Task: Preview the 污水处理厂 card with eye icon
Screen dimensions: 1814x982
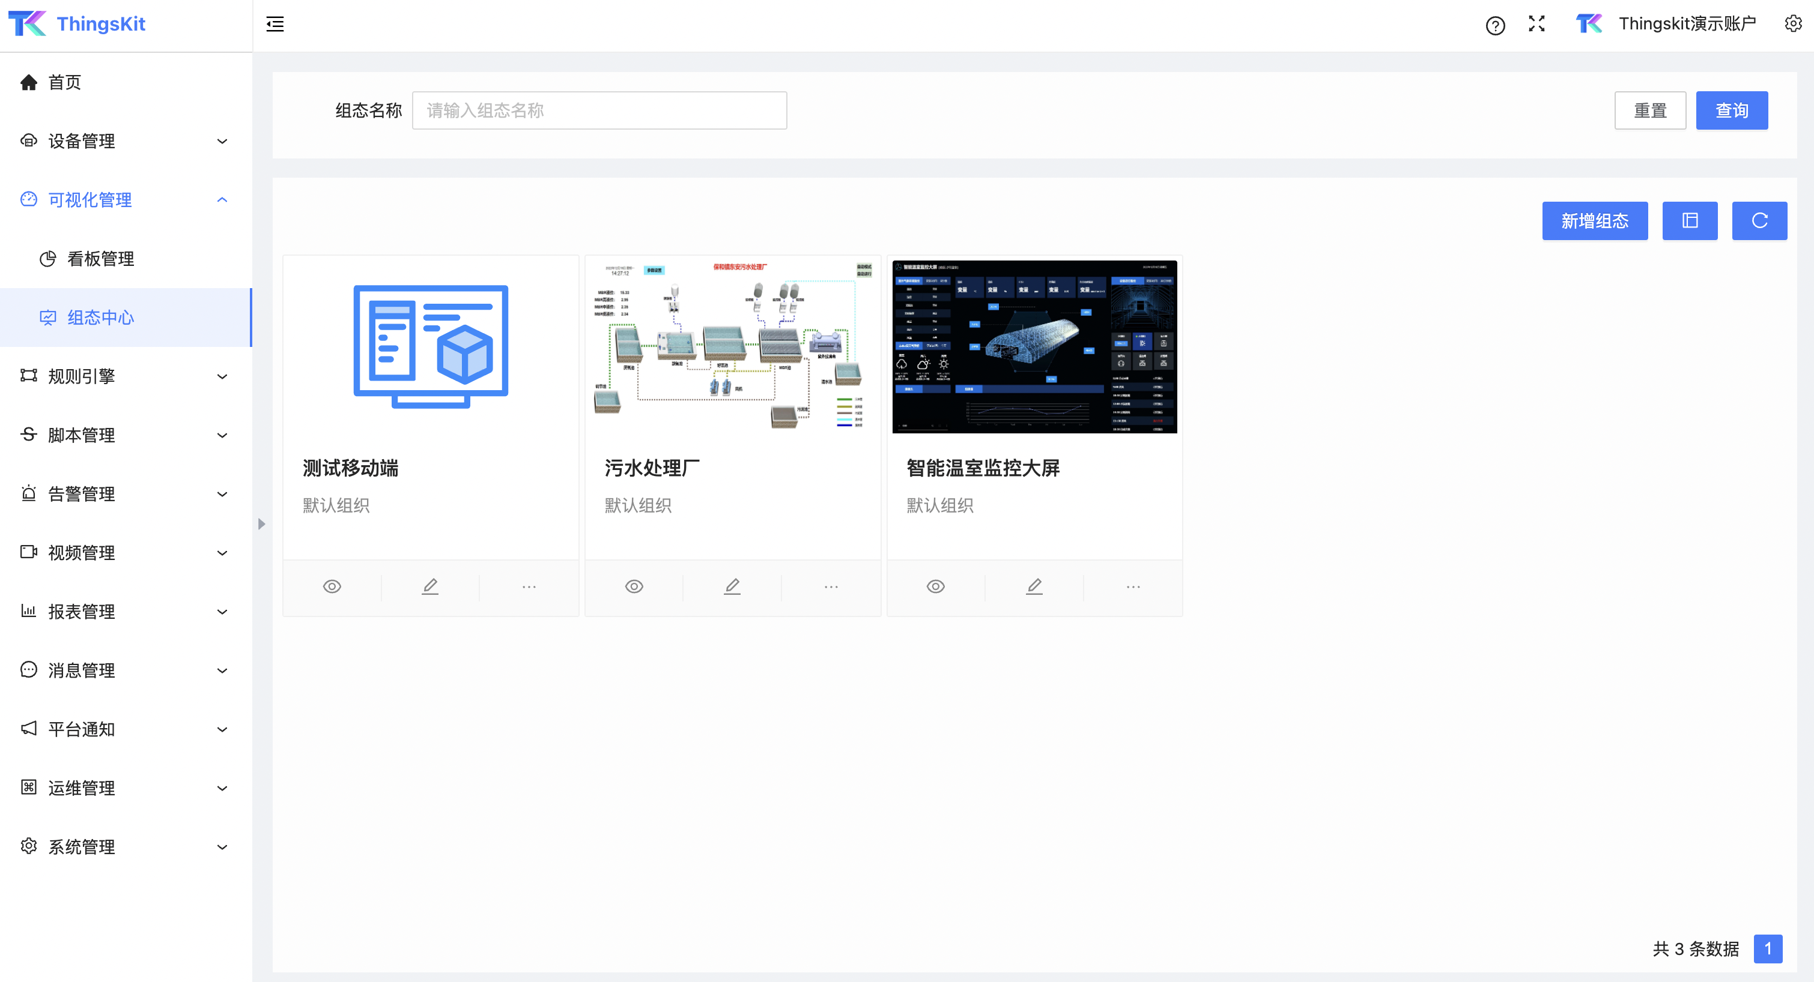Action: pos(634,586)
